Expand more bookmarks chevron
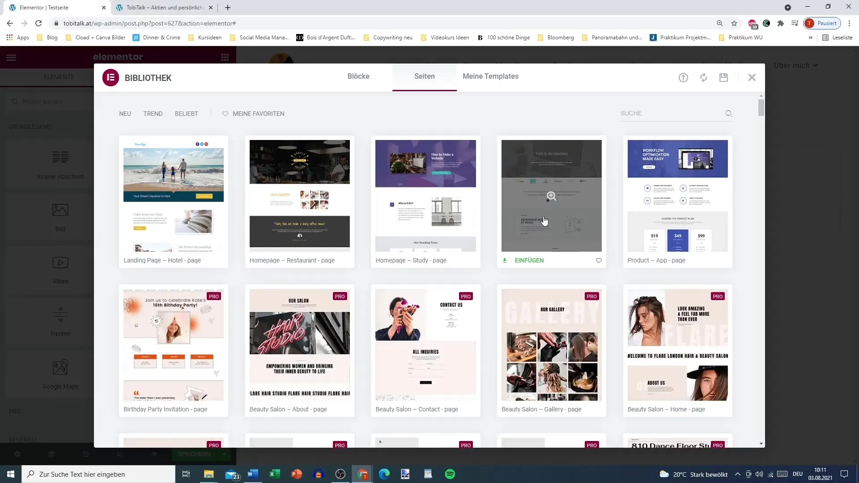This screenshot has width=859, height=483. [x=810, y=38]
